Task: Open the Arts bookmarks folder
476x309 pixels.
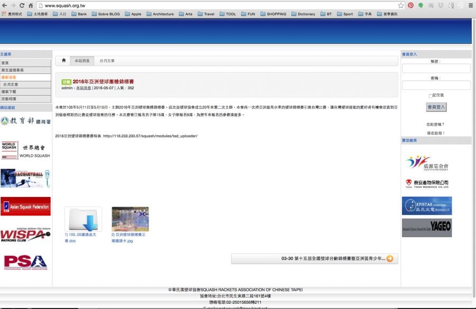Action: point(186,14)
